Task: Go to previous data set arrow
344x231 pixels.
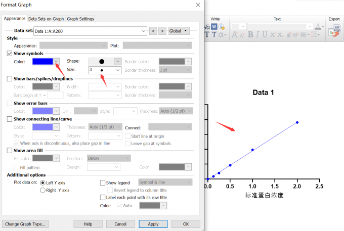Action: 153,31
